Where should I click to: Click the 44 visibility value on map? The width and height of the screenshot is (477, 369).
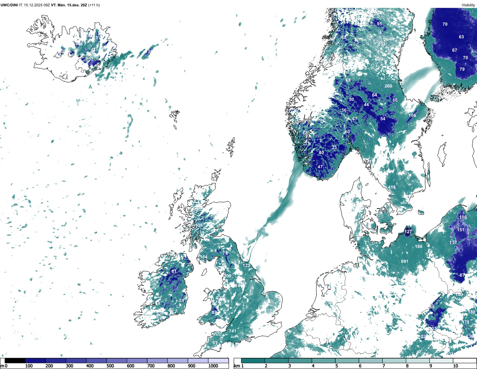366,105
